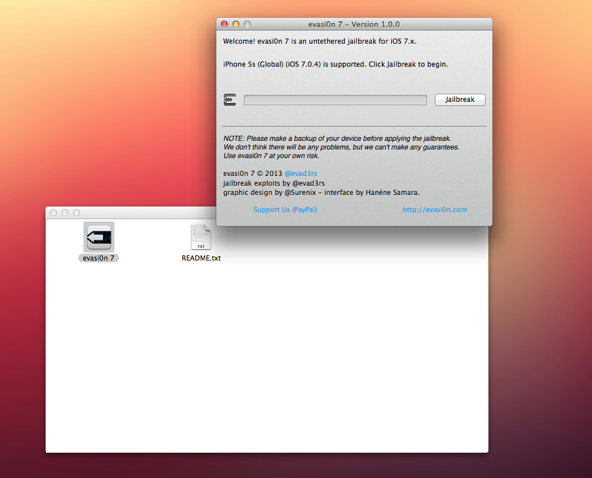Viewport: 592px width, 478px height.
Task: Click the 'iPhone 5s (Global)' supported message
Action: [x=335, y=64]
